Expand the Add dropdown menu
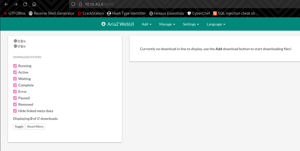The height and width of the screenshot is (151, 300). [146, 24]
